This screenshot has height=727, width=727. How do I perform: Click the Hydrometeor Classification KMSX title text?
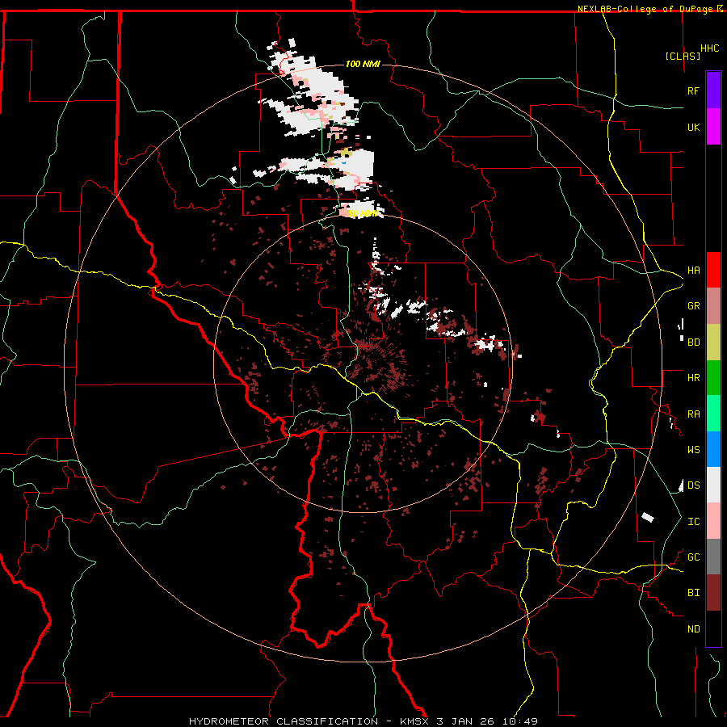click(x=363, y=721)
